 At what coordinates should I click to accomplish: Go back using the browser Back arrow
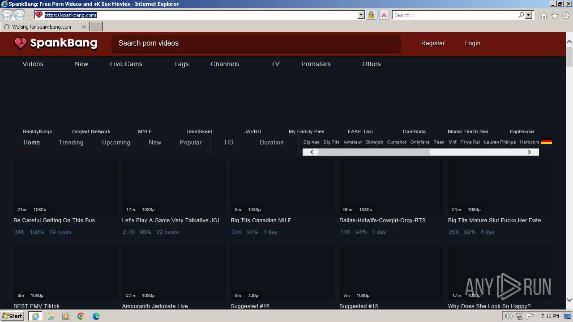click(7, 15)
